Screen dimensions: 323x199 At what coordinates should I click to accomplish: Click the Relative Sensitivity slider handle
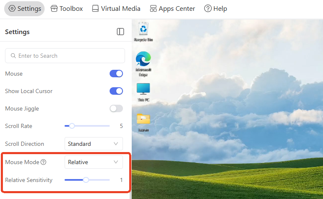pos(86,180)
